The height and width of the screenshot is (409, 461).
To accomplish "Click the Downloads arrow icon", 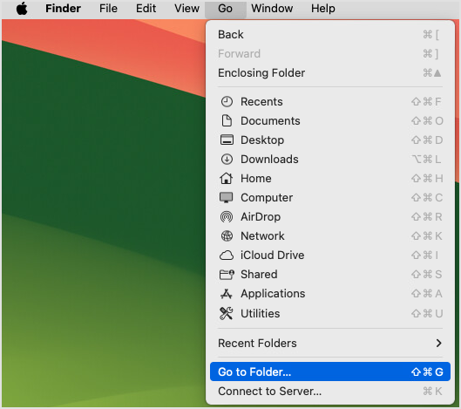I will [x=227, y=160].
